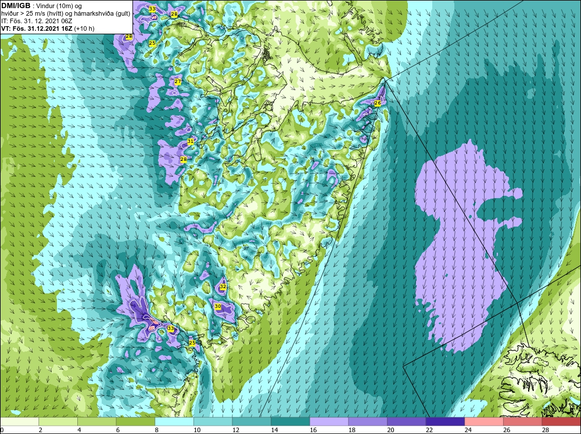This screenshot has height=434, width=581.
Task: Click the legend scale number 16
Action: point(313,430)
